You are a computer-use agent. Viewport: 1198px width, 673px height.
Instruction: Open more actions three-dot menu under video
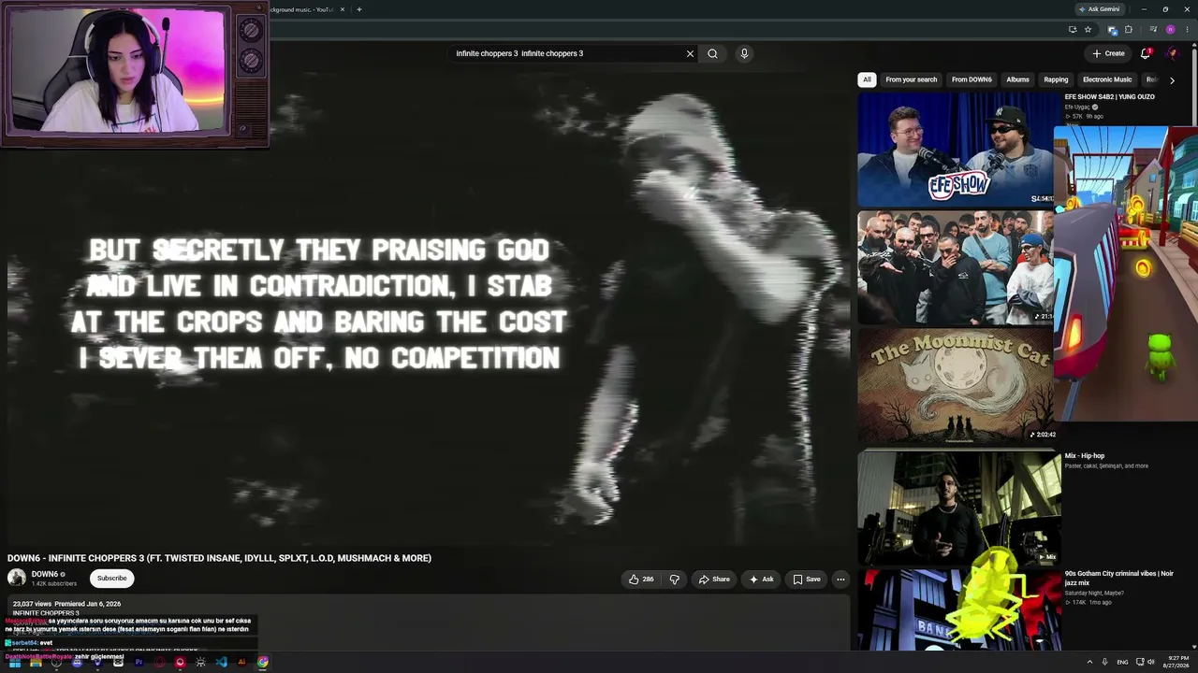840,580
